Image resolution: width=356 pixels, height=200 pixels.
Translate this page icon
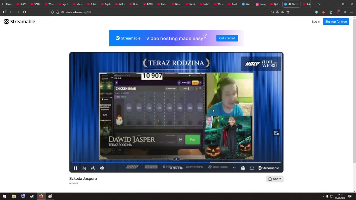pos(283,12)
